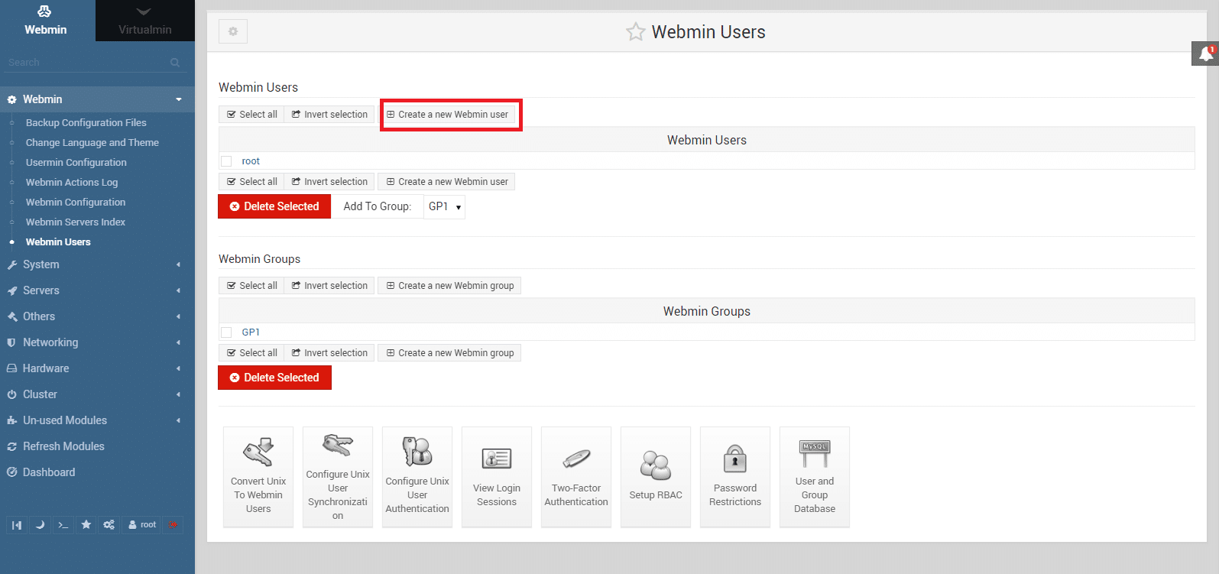This screenshot has width=1219, height=574.
Task: Log out with the red exit icon
Action: [173, 525]
